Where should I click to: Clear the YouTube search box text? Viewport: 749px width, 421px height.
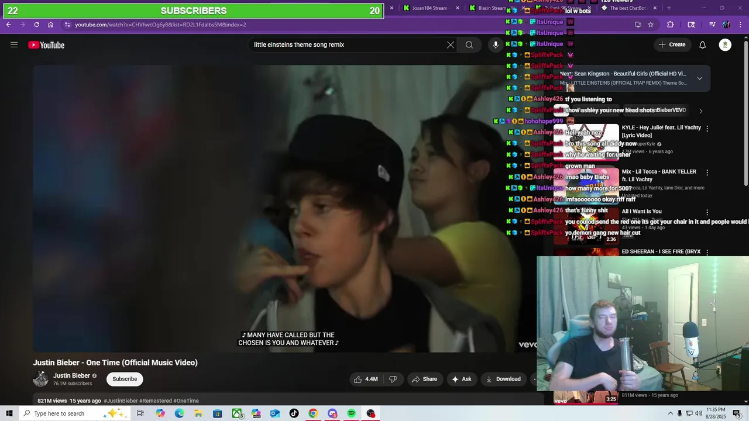(x=451, y=44)
